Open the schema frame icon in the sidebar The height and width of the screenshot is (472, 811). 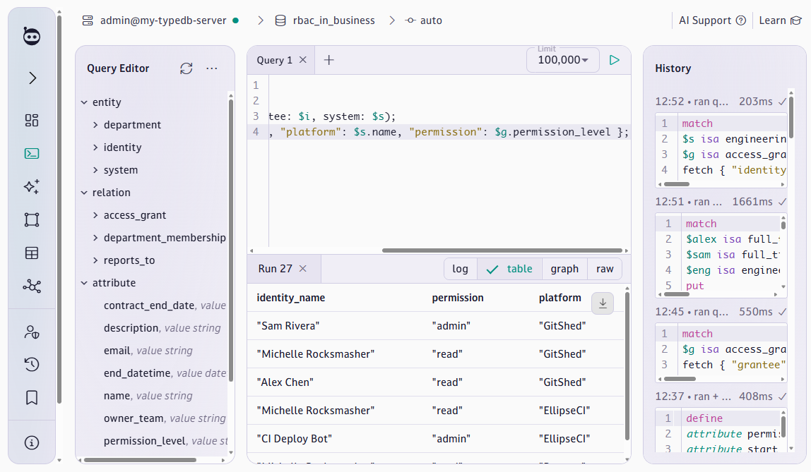[x=32, y=219]
